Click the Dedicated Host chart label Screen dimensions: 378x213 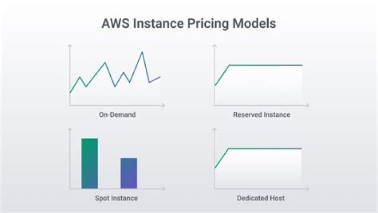[x=261, y=198]
